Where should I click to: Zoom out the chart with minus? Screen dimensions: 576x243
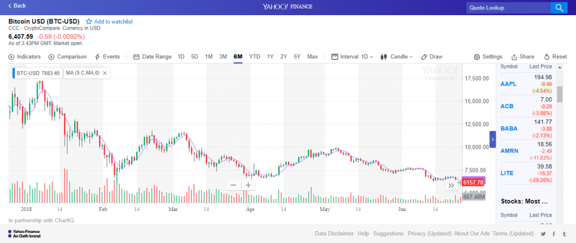point(234,185)
